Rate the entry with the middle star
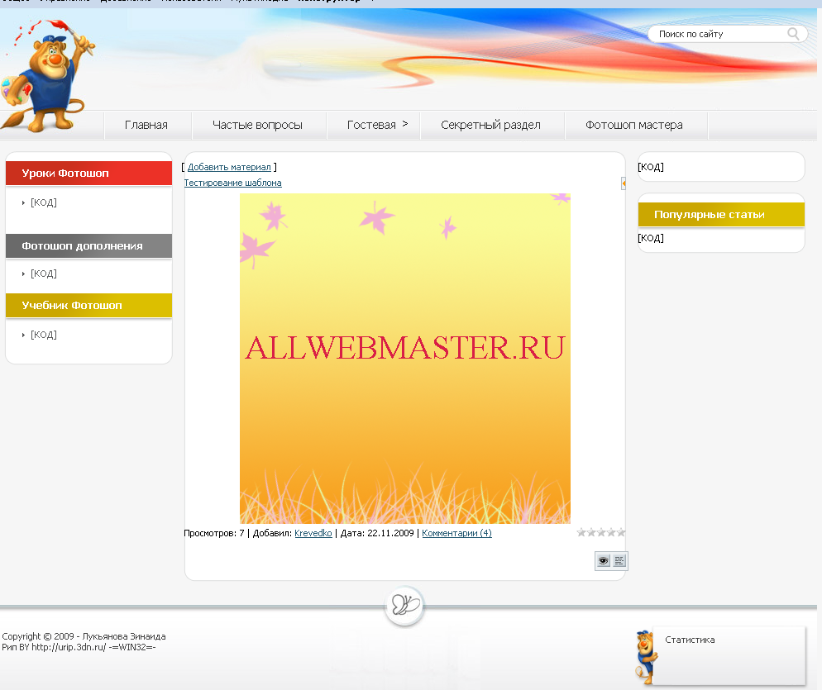This screenshot has width=822, height=690. tap(601, 533)
